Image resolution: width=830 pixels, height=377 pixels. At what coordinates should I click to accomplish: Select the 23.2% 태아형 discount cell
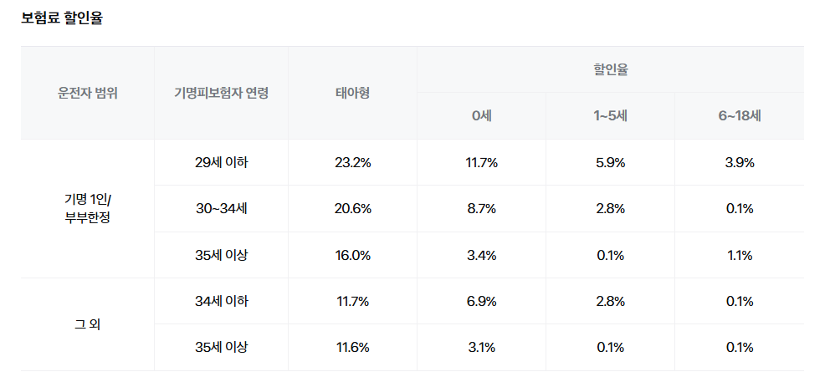coord(352,163)
